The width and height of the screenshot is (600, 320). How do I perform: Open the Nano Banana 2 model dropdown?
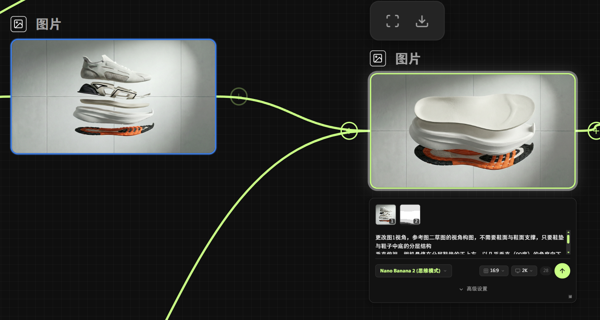point(413,271)
